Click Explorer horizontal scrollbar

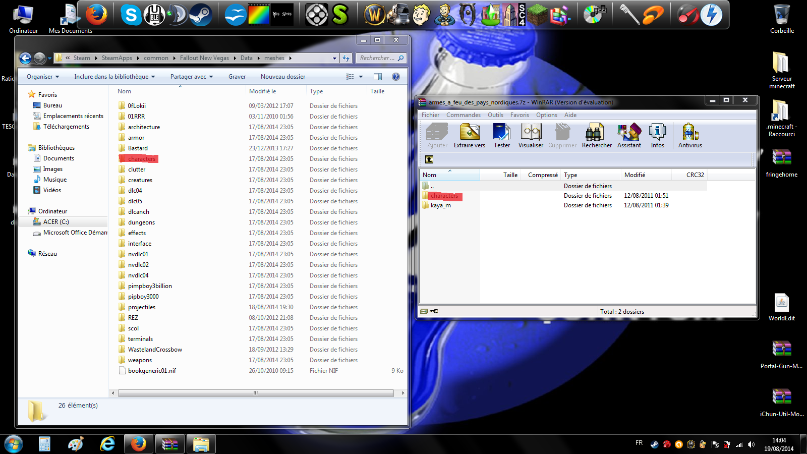(256, 393)
